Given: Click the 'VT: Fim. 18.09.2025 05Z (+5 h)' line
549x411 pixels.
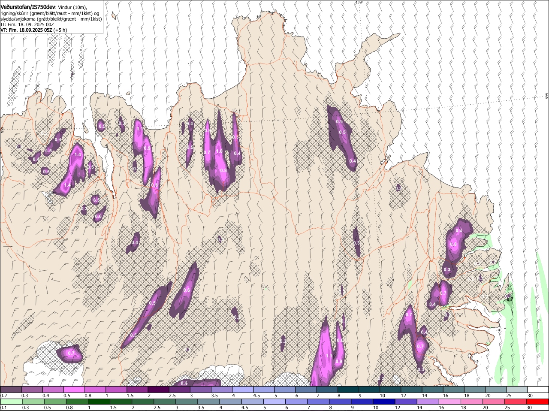Looking at the screenshot, I should pyautogui.click(x=33, y=30).
